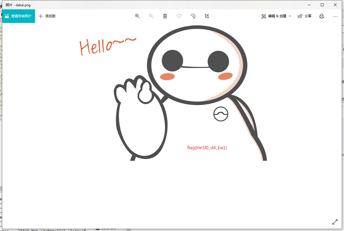Zoom in on the photo
The image size is (344, 231).
pyautogui.click(x=137, y=16)
